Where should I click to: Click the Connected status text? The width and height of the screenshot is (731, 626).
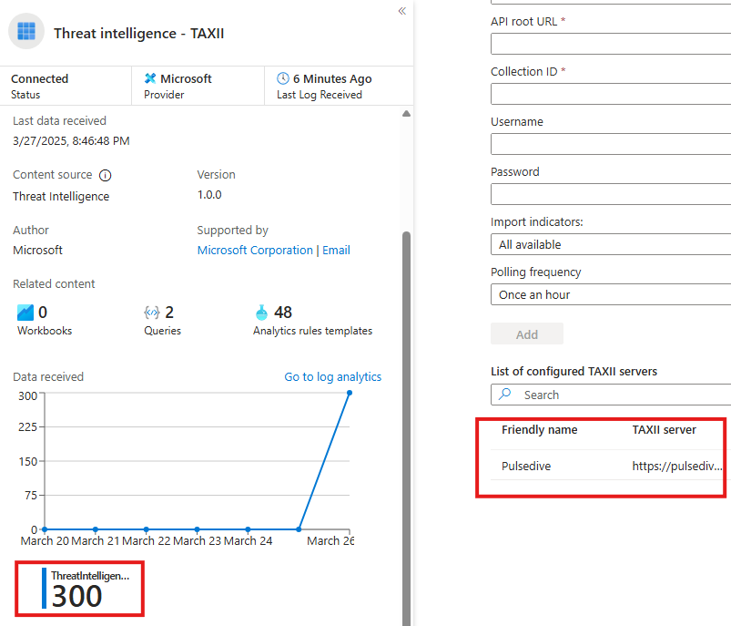(40, 78)
